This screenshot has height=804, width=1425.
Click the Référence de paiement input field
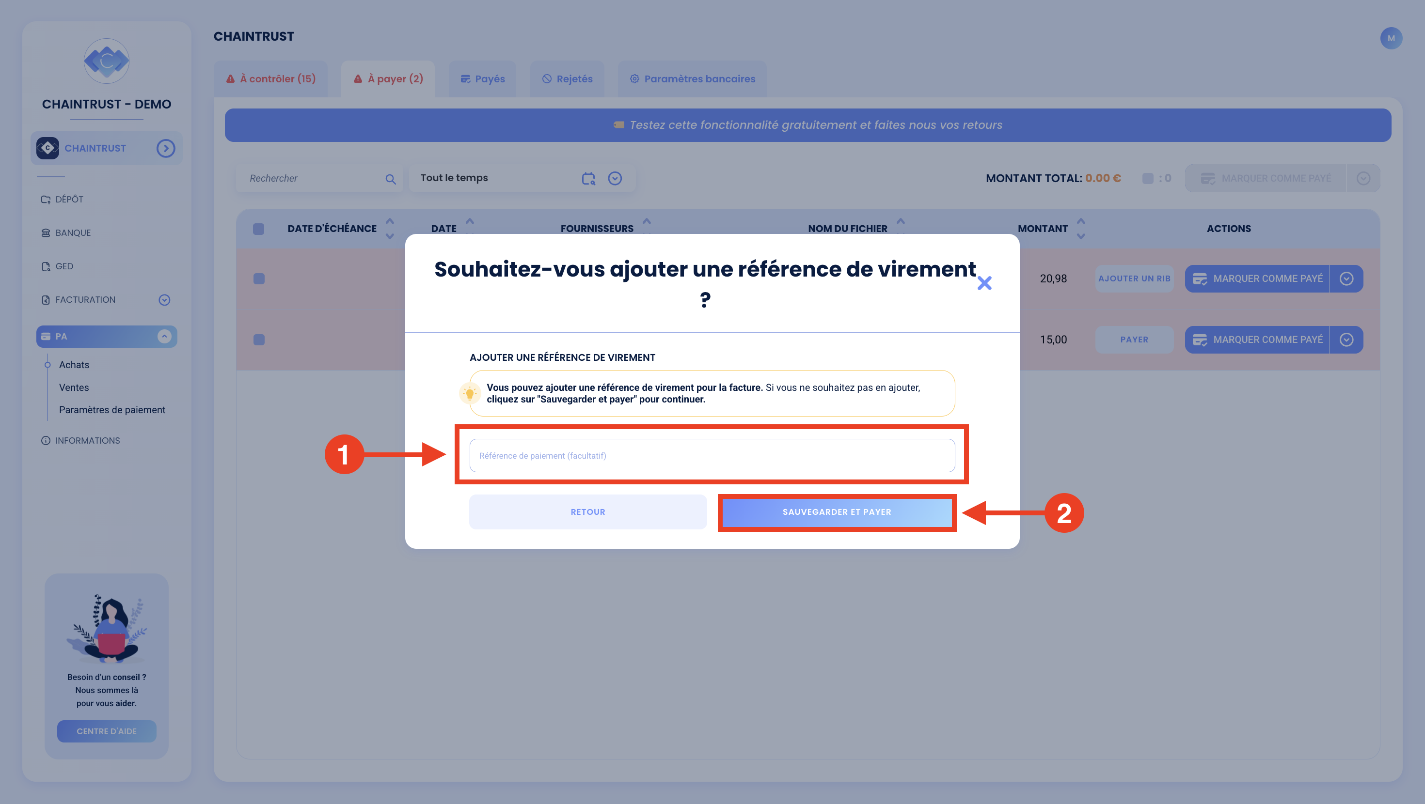pos(712,456)
